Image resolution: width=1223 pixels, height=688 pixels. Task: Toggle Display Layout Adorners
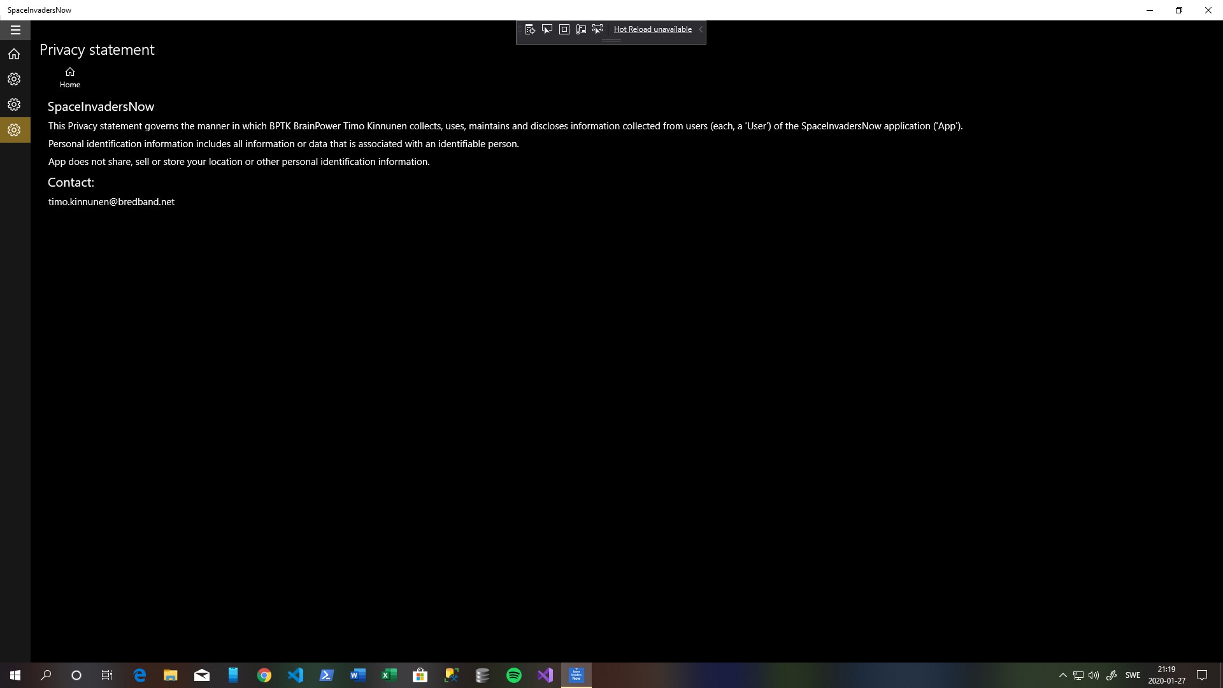pos(564,29)
